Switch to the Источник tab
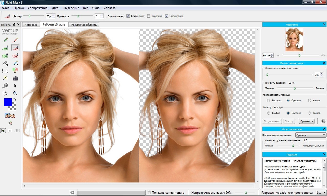The height and width of the screenshot is (196, 327). [31, 25]
